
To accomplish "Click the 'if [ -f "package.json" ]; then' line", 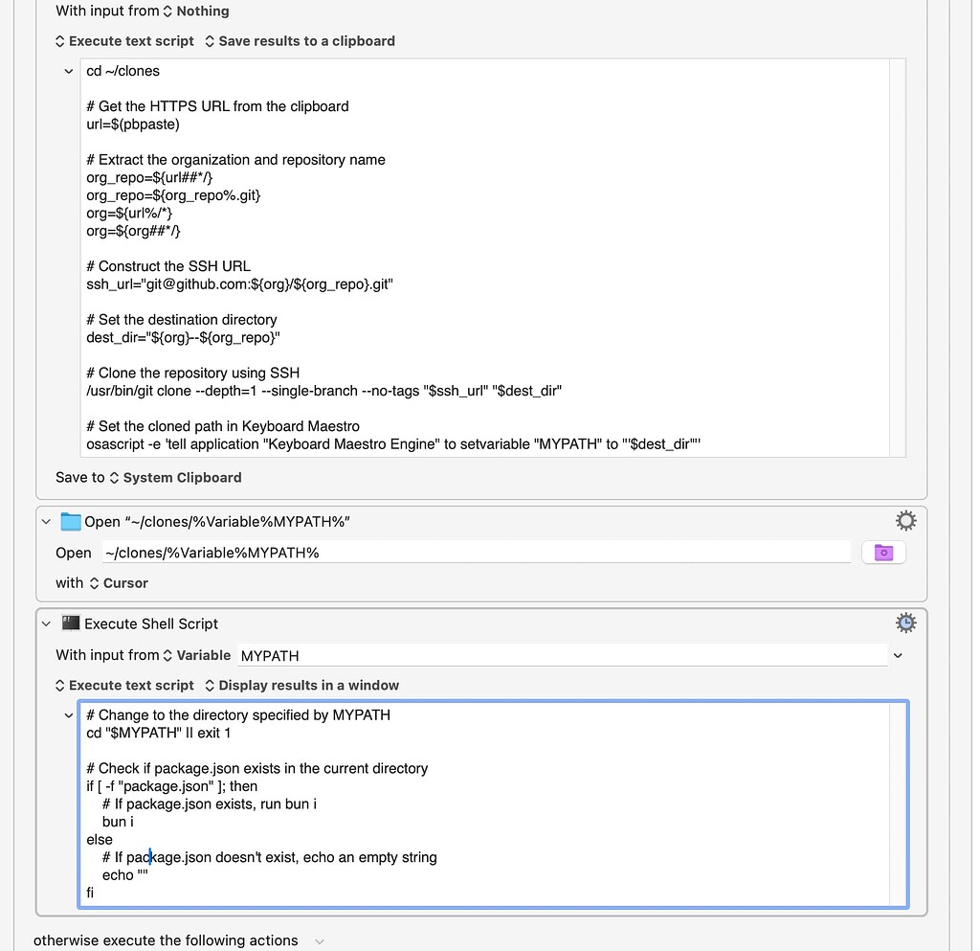I will (172, 786).
